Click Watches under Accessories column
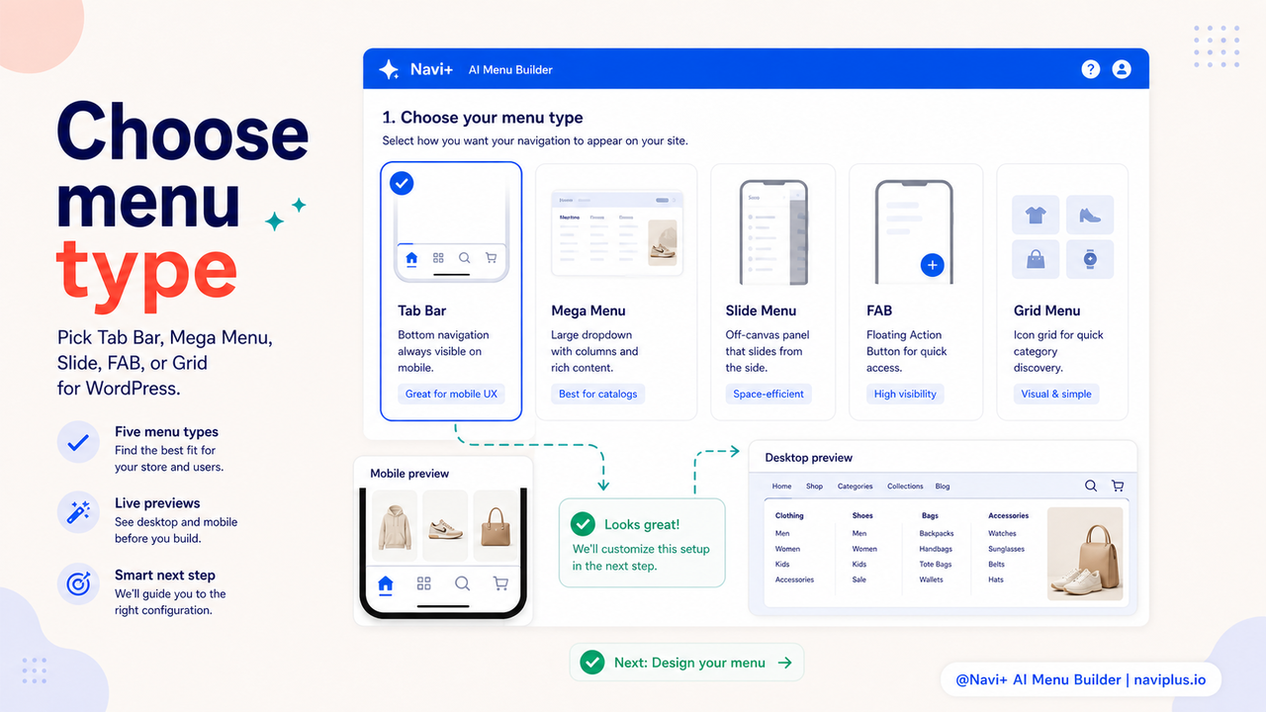Screen dimensions: 1266x712 (1002, 533)
